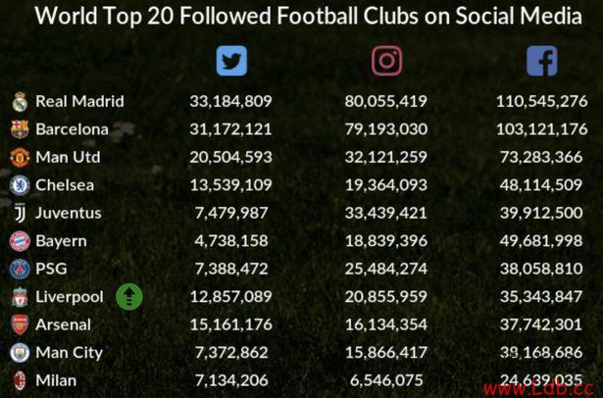Screen dimensions: 603x398
Task: Click the chart title heading
Action: 308,16
